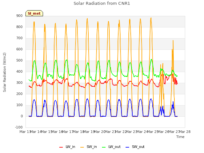Click the Mar 28 x-axis tick label
Screen dimensions: 204x153
tap(185, 132)
